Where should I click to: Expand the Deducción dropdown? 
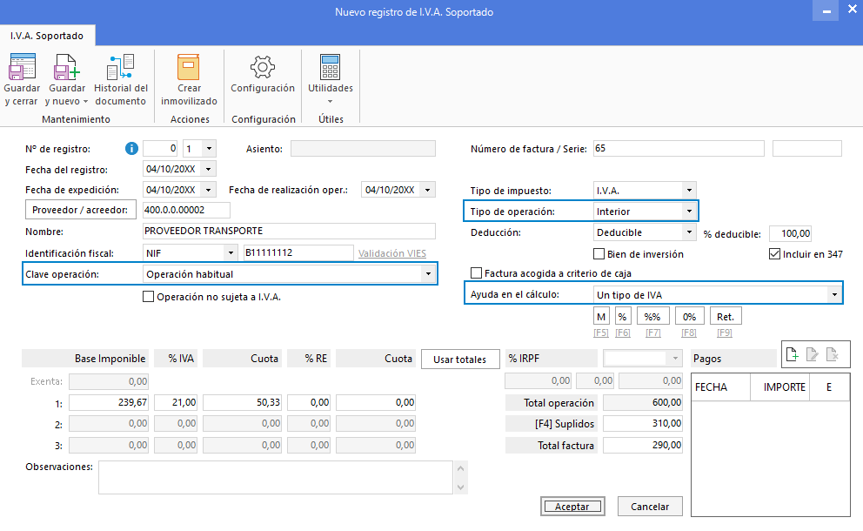pos(689,232)
